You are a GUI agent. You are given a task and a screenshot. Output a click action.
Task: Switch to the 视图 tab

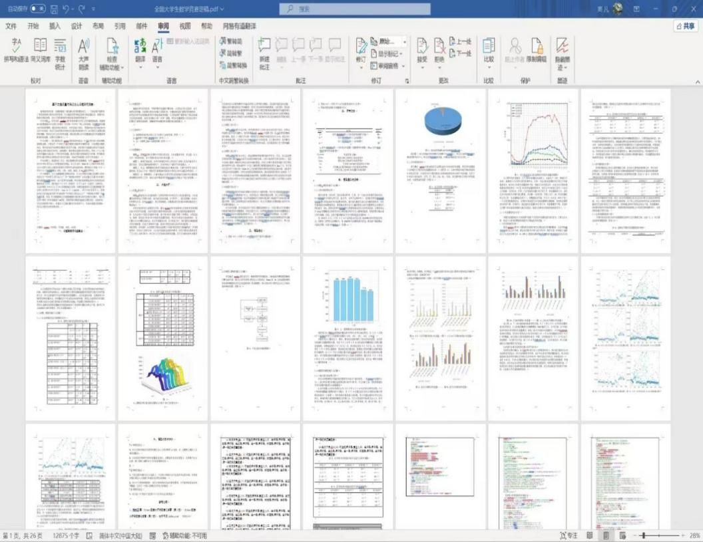click(x=185, y=26)
